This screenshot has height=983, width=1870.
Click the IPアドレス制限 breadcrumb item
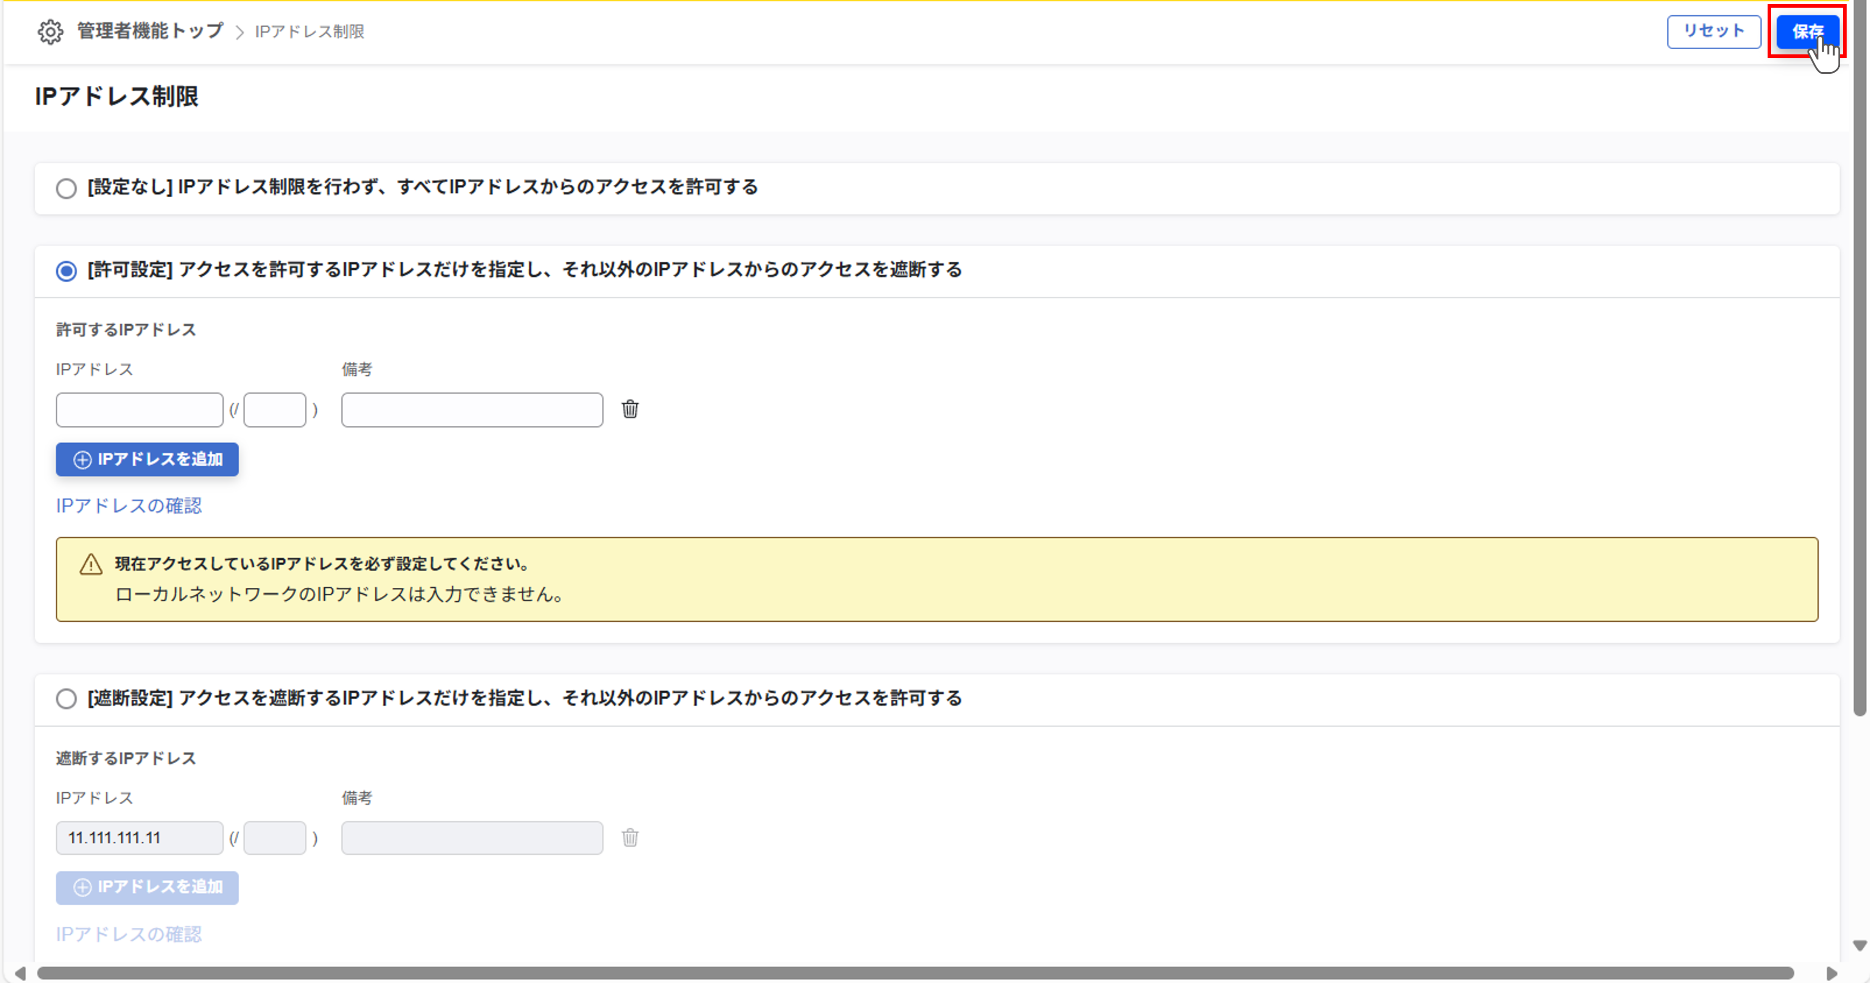[310, 32]
